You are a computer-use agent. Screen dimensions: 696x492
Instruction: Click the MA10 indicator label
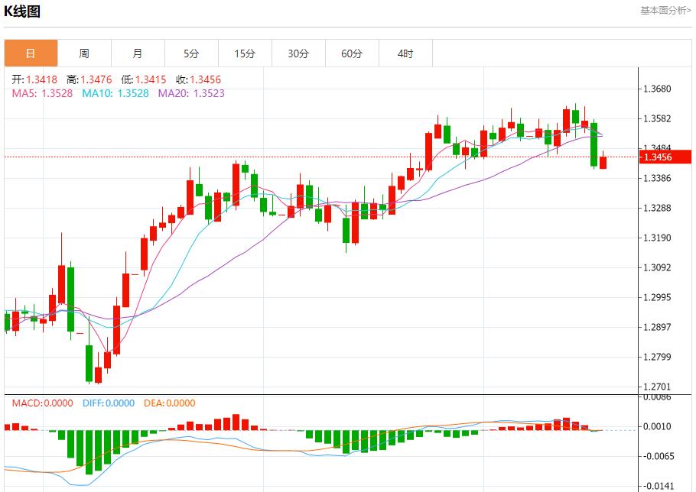(115, 93)
